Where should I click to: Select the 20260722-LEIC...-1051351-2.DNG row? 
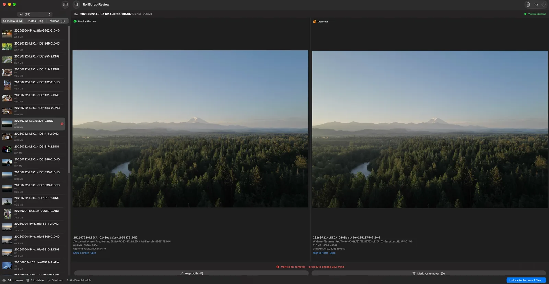(x=33, y=60)
